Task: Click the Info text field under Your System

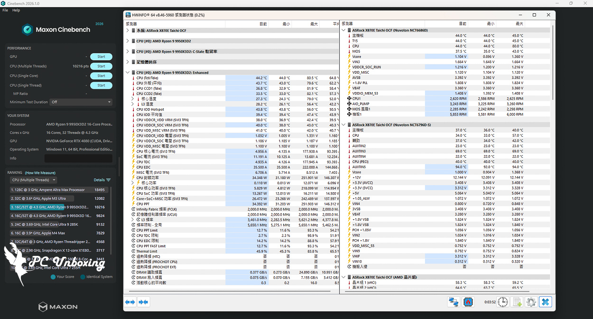Action: (x=78, y=158)
